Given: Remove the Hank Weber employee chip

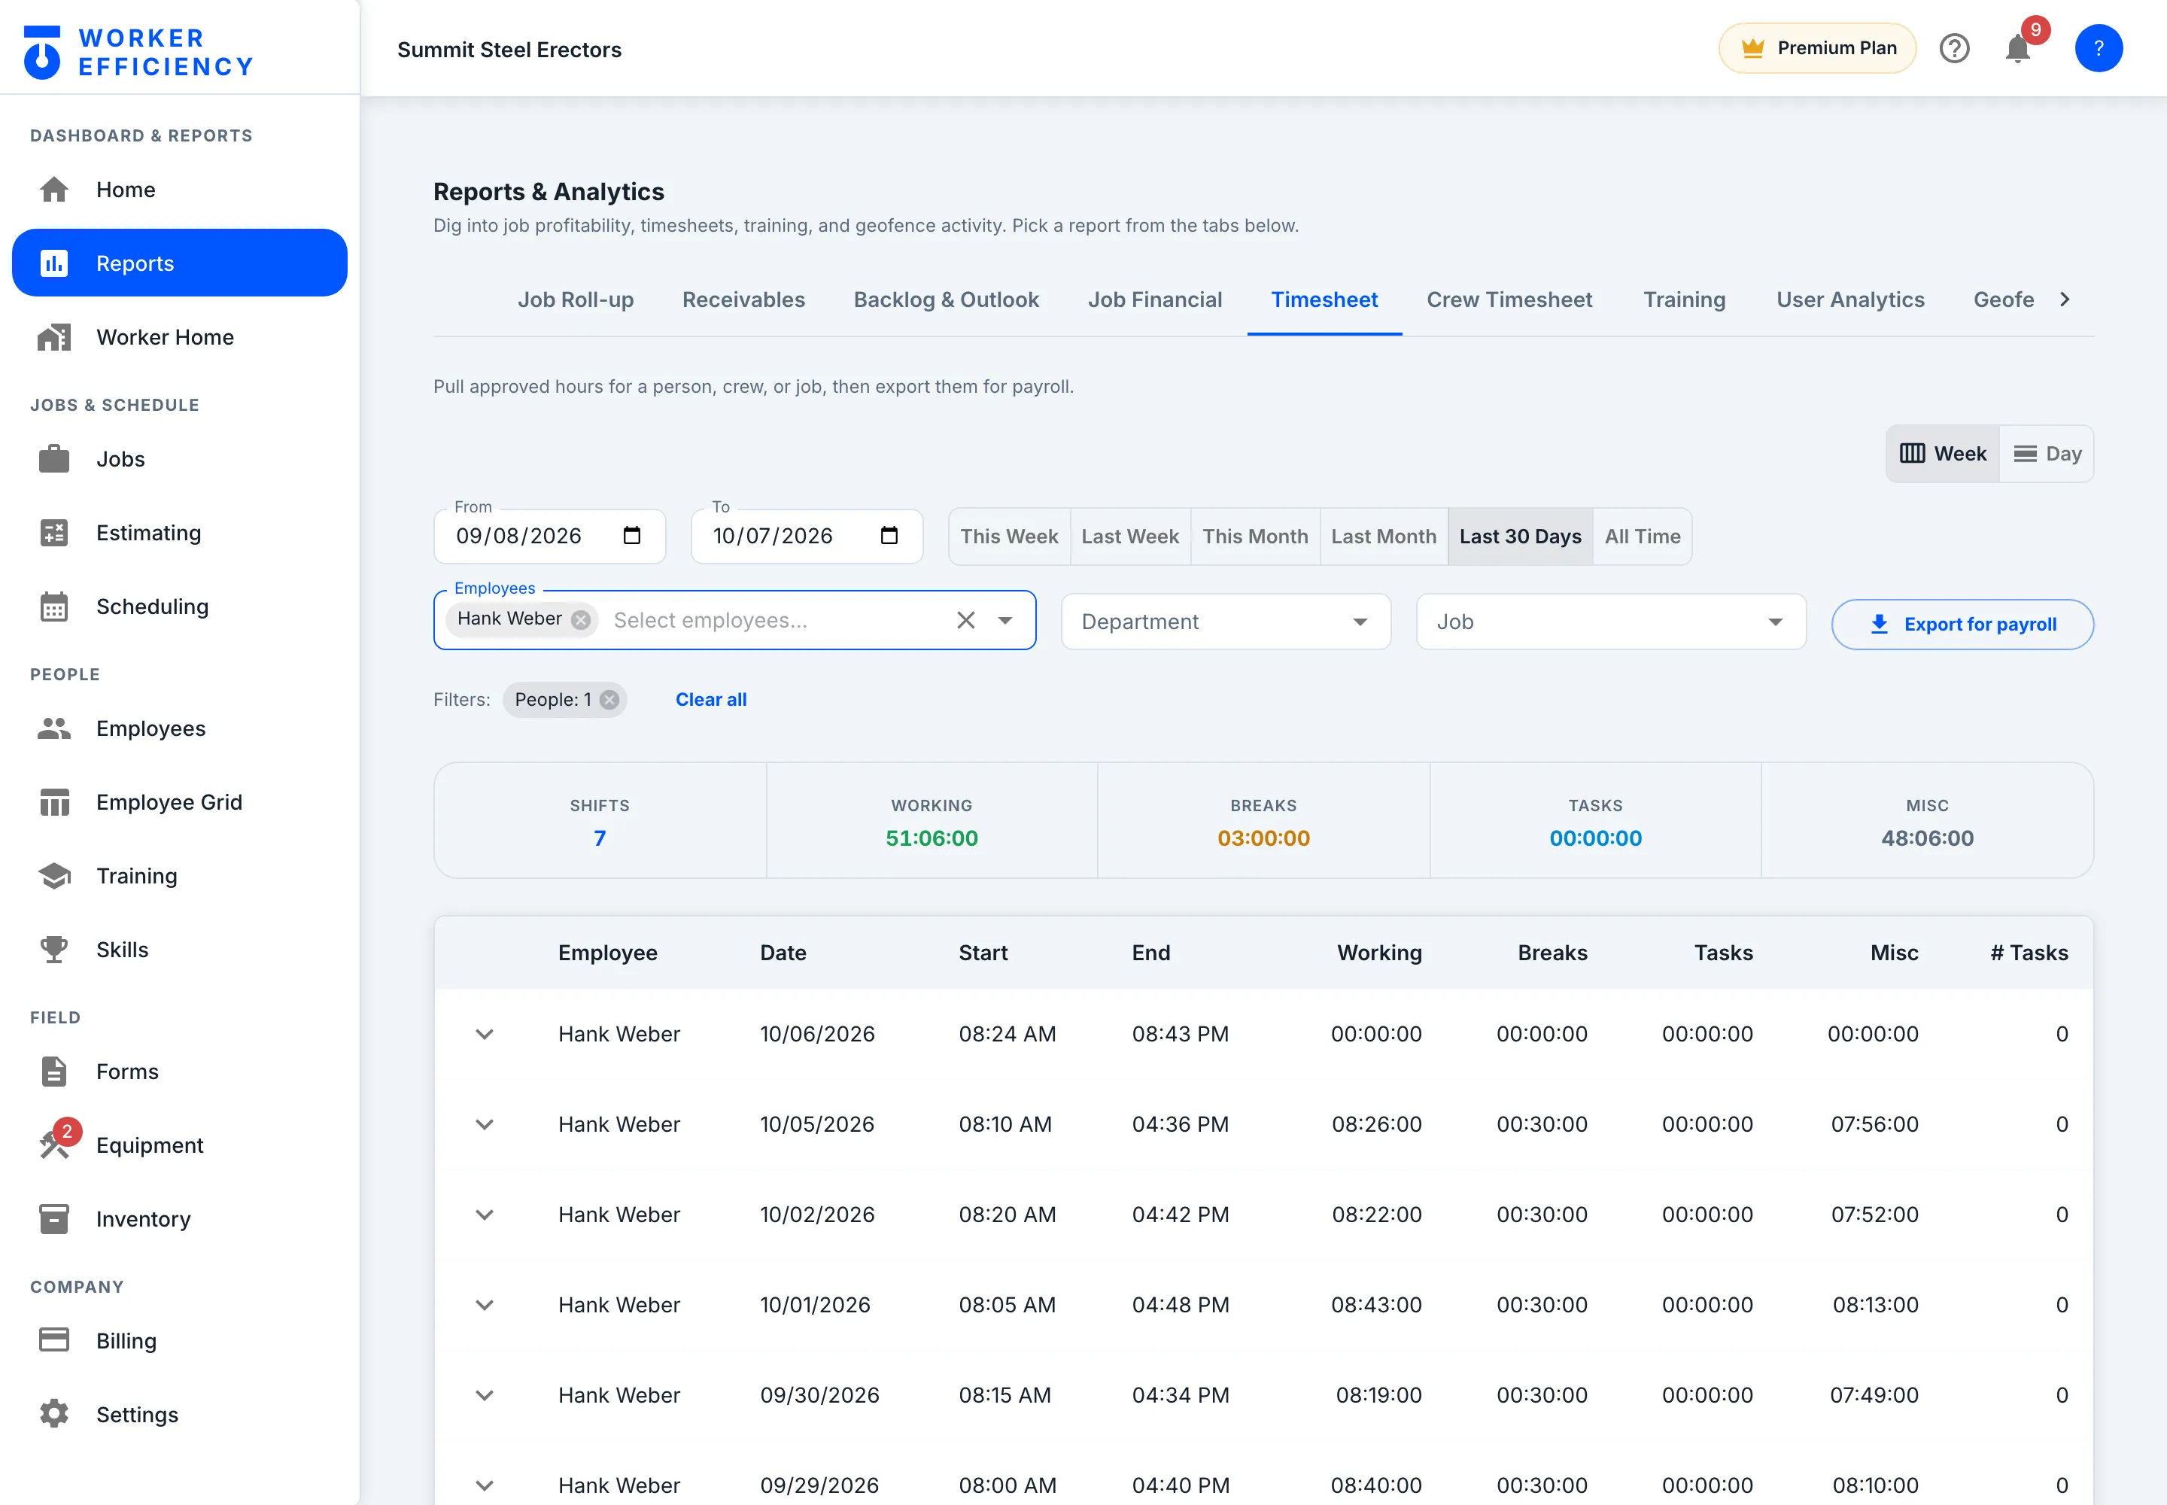Looking at the screenshot, I should pyautogui.click(x=581, y=619).
